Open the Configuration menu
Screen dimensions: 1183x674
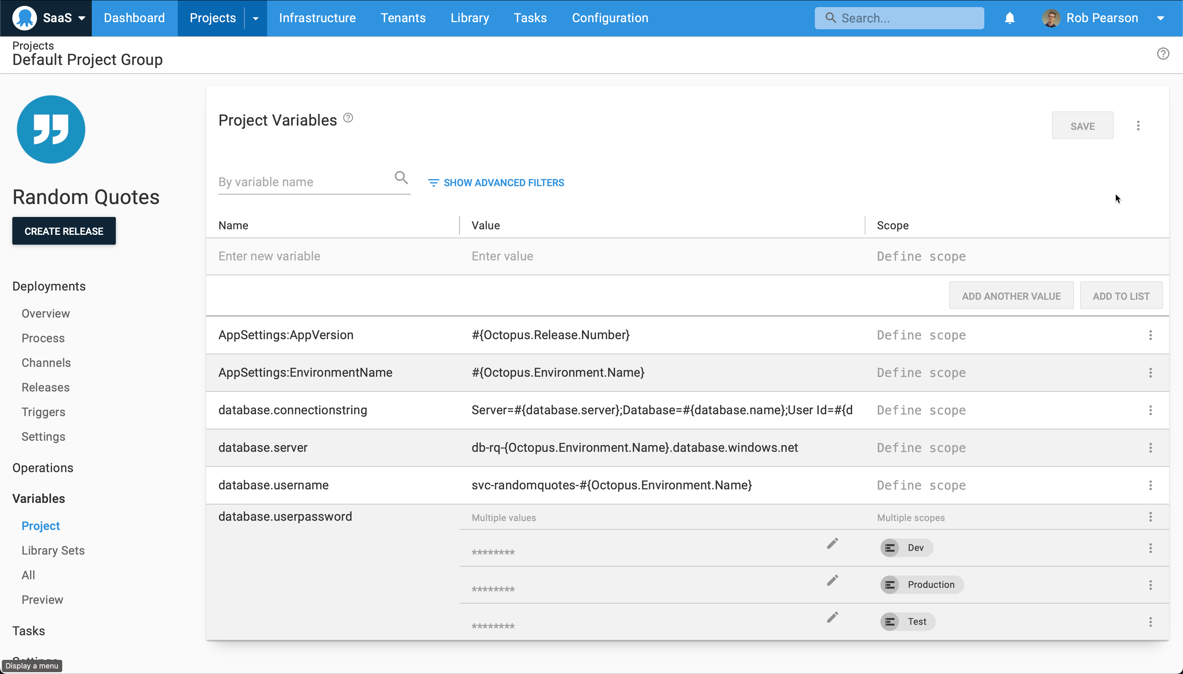pos(609,18)
